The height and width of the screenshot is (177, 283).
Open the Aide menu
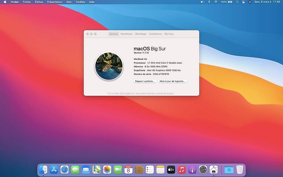[x=92, y=2]
